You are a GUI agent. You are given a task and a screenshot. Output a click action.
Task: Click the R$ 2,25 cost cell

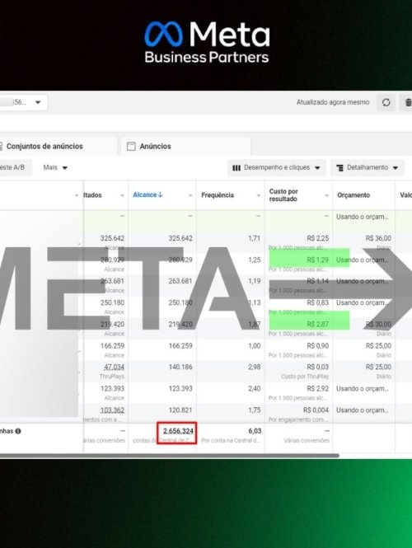(x=317, y=238)
